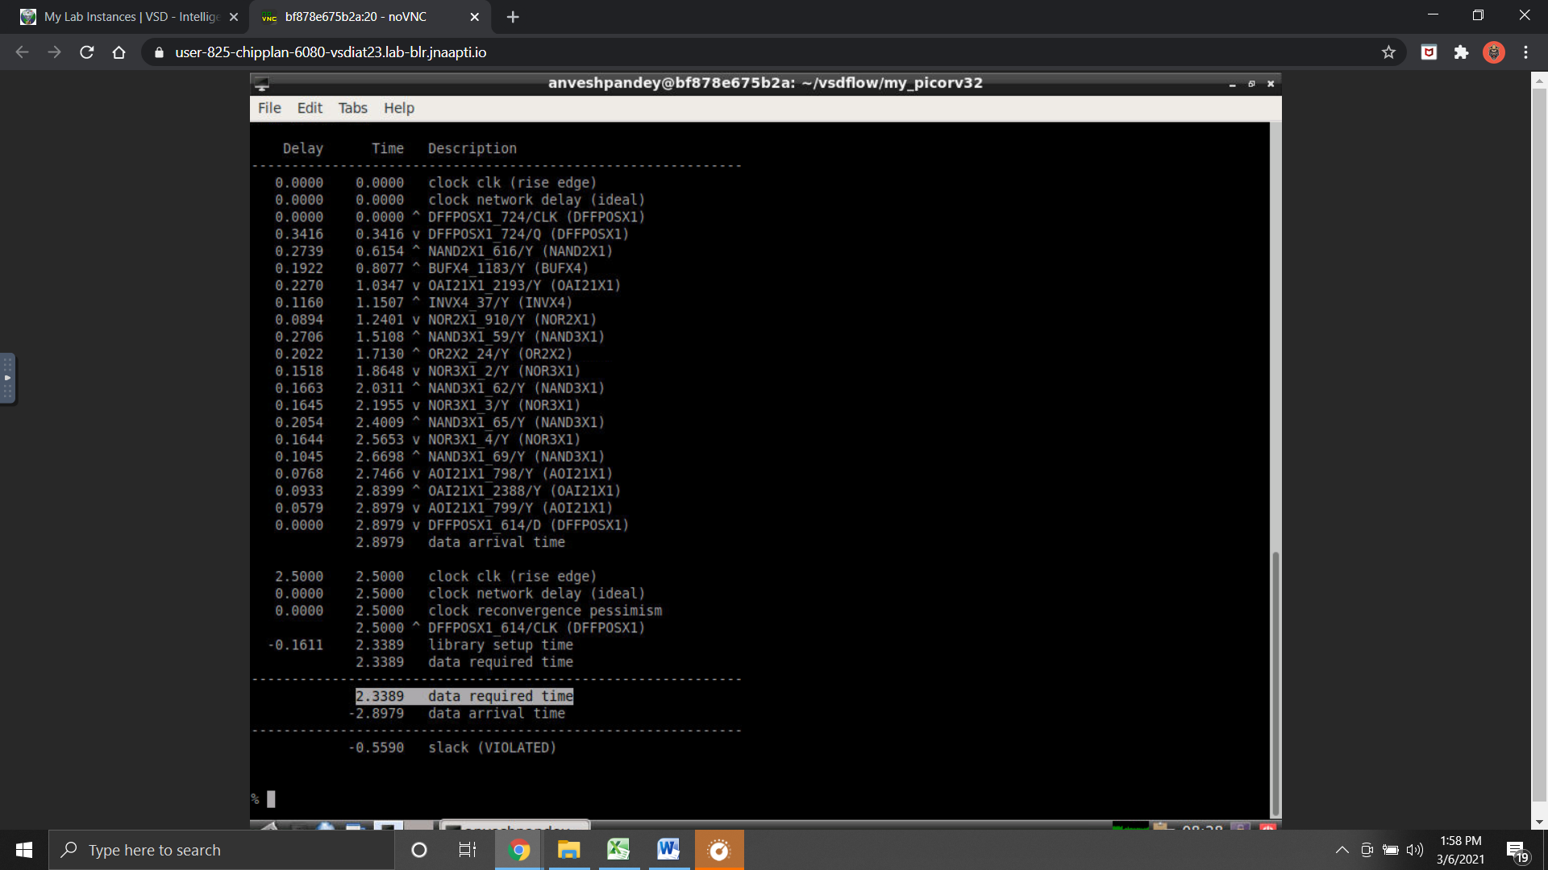The image size is (1548, 870).
Task: Go to browser home page
Action: pos(119,52)
